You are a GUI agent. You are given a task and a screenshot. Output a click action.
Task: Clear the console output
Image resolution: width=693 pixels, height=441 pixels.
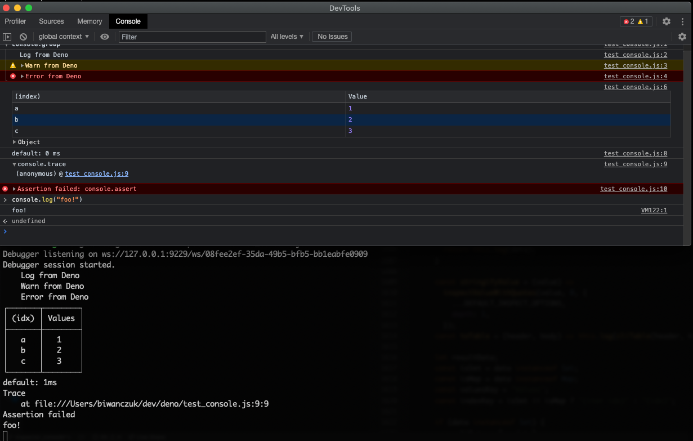click(23, 37)
